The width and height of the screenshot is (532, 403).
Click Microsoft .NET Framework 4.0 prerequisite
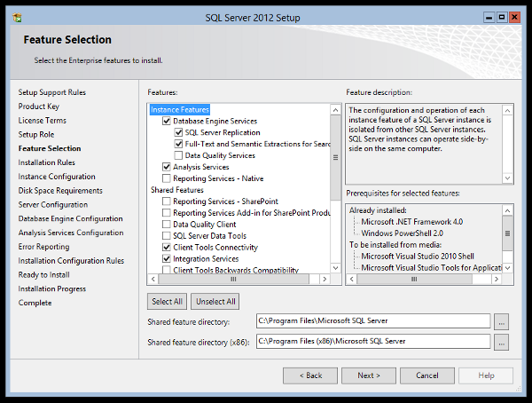412,222
